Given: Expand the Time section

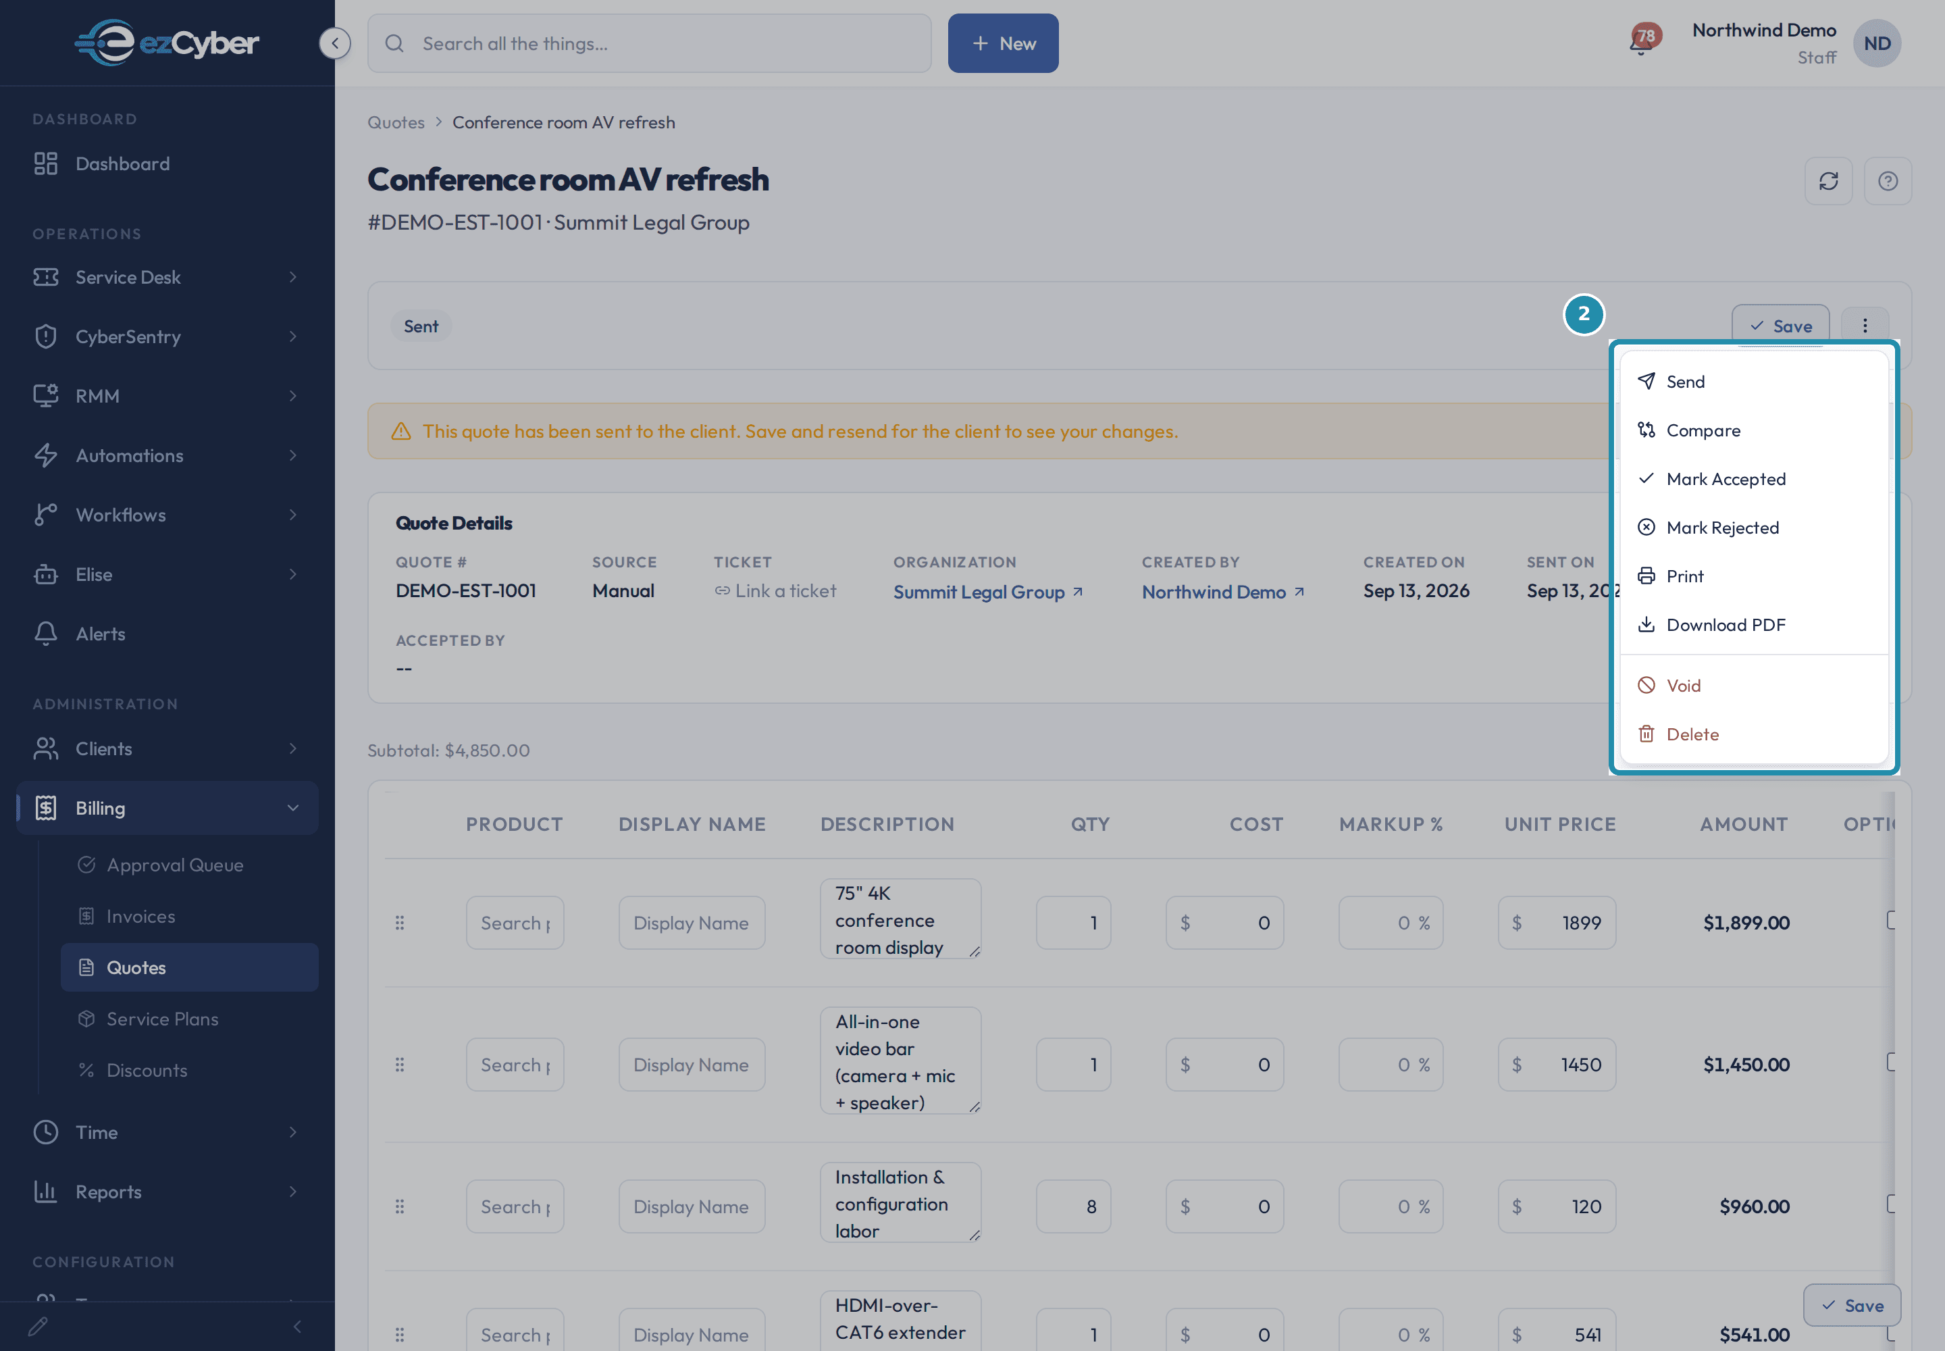Looking at the screenshot, I should (167, 1131).
